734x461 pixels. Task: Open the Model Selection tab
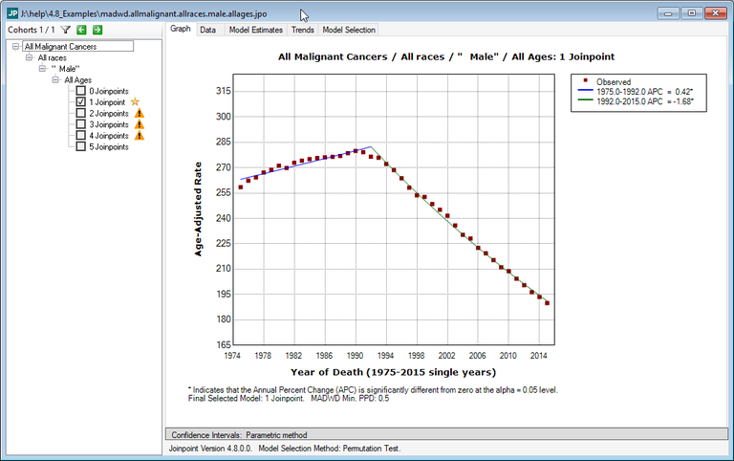[x=349, y=30]
